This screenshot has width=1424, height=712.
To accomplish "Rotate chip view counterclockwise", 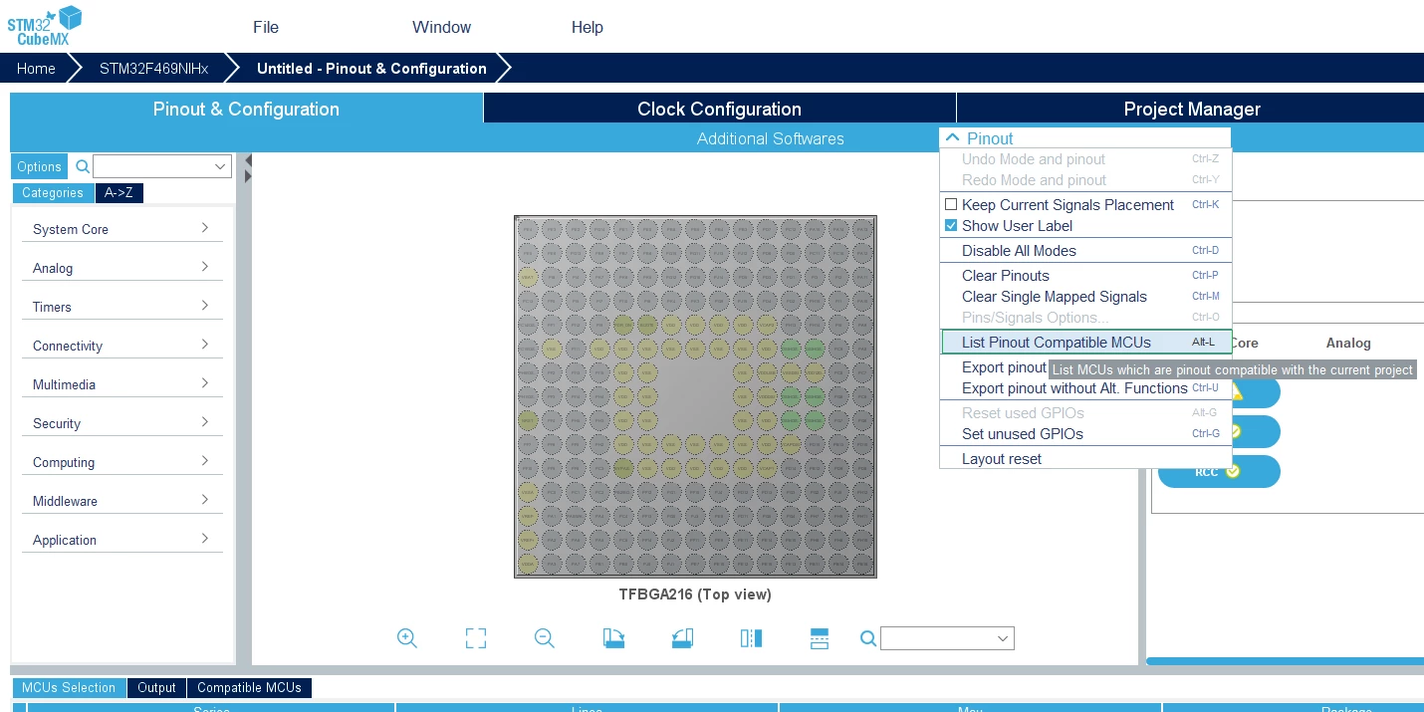I will pyautogui.click(x=682, y=638).
